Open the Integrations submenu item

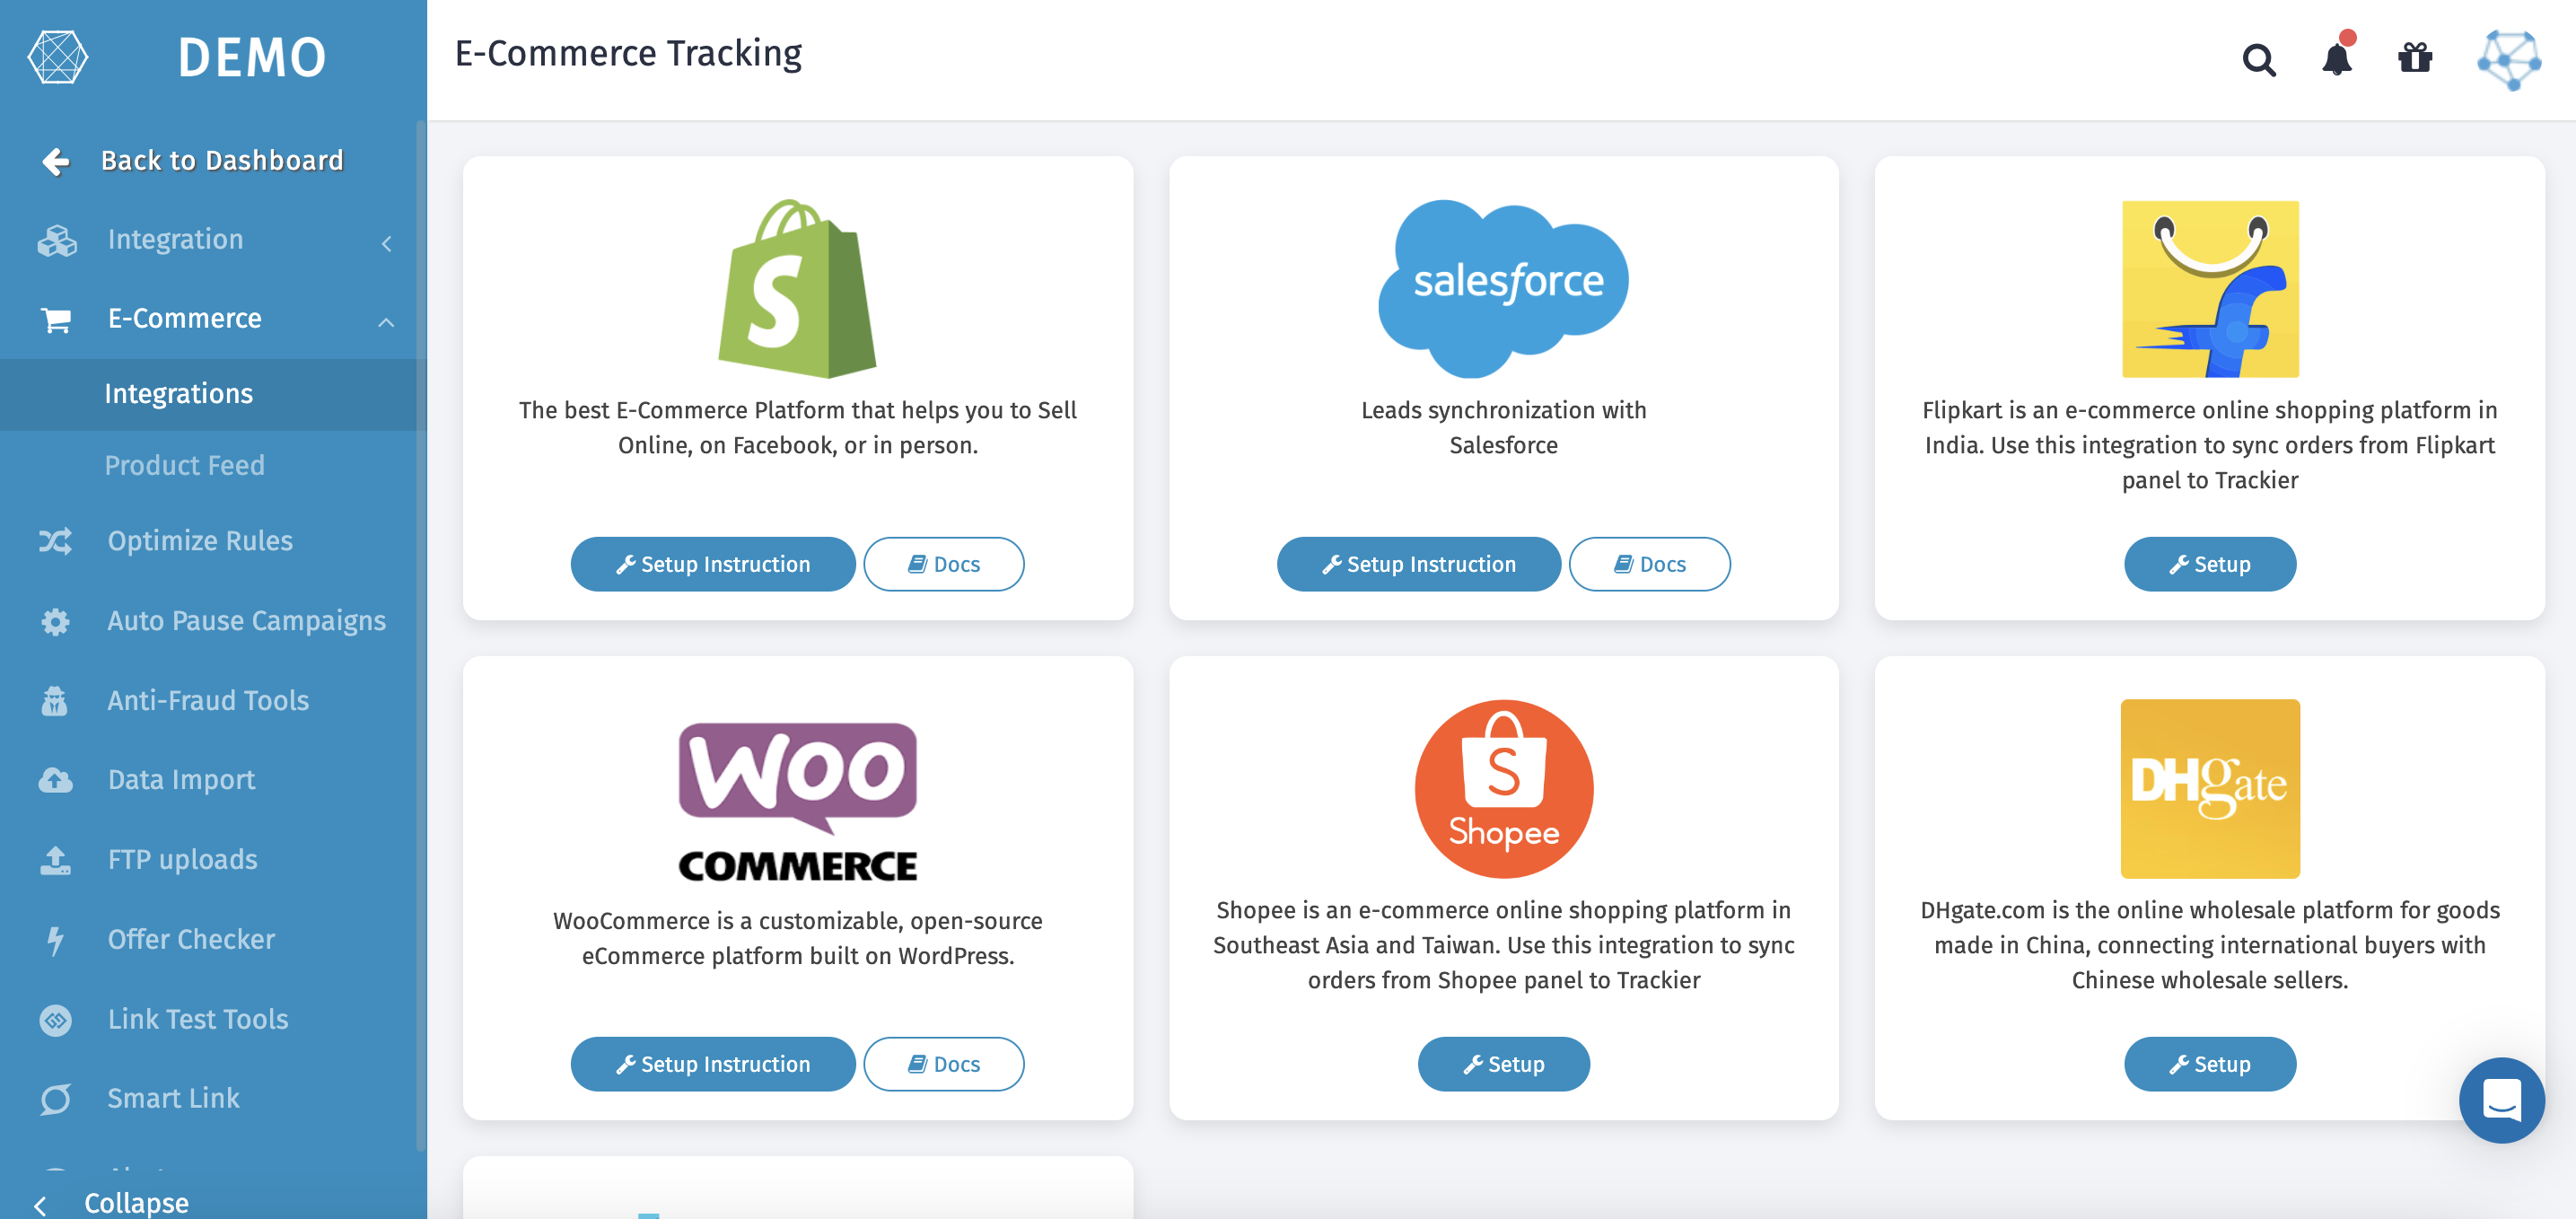(179, 394)
